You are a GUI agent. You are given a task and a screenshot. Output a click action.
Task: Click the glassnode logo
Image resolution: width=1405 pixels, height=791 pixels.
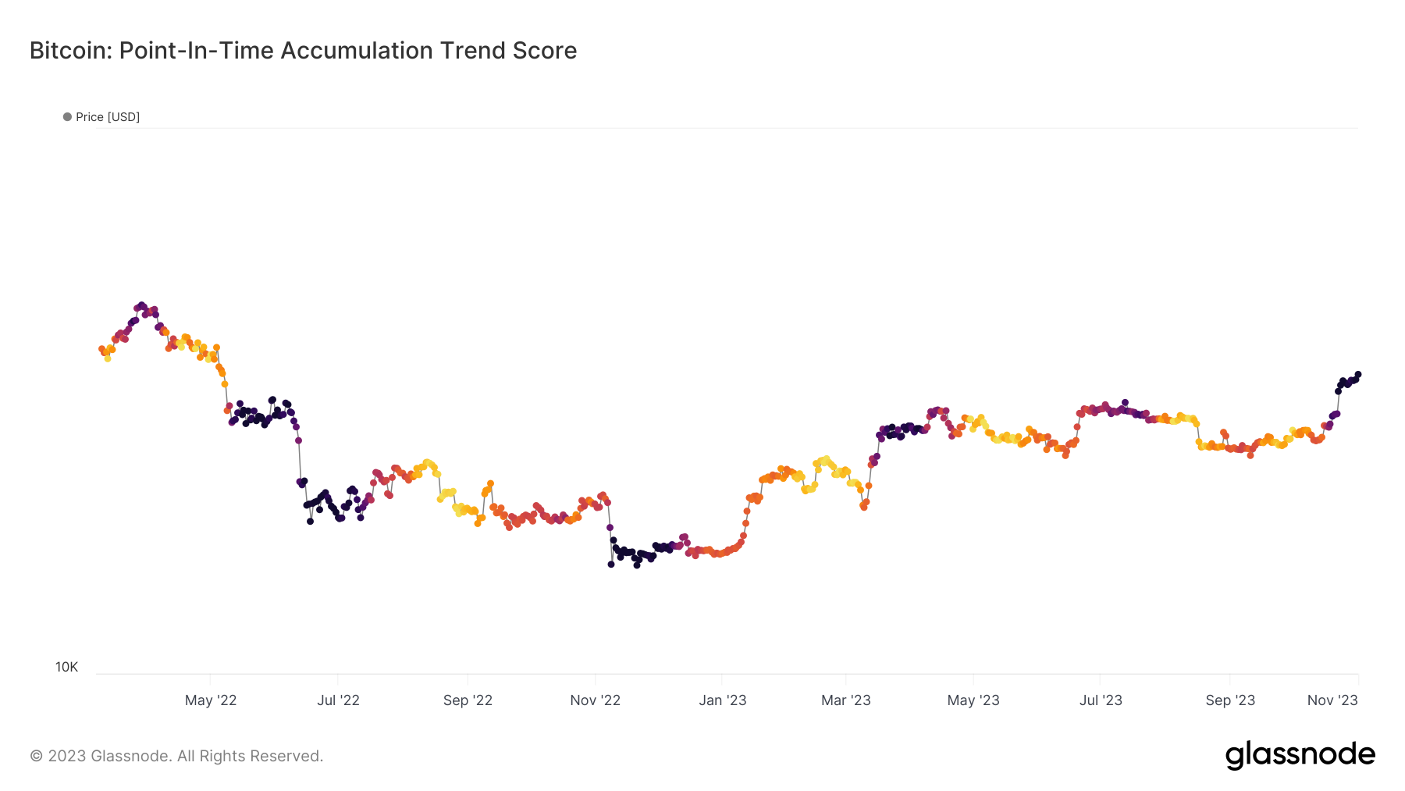1300,755
